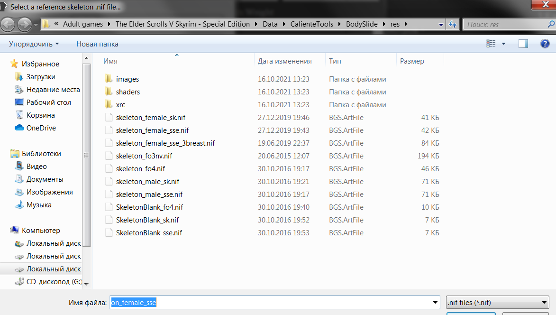The width and height of the screenshot is (556, 315).
Task: Select skeleton_fo4.nif in file list
Action: [140, 169]
